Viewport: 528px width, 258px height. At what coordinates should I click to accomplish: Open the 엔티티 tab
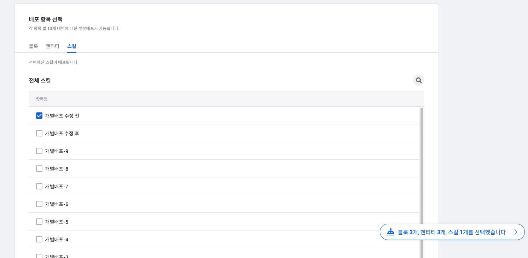(52, 46)
